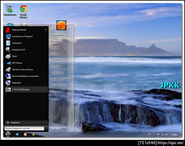Open the Administrator user folder link

tap(57, 35)
